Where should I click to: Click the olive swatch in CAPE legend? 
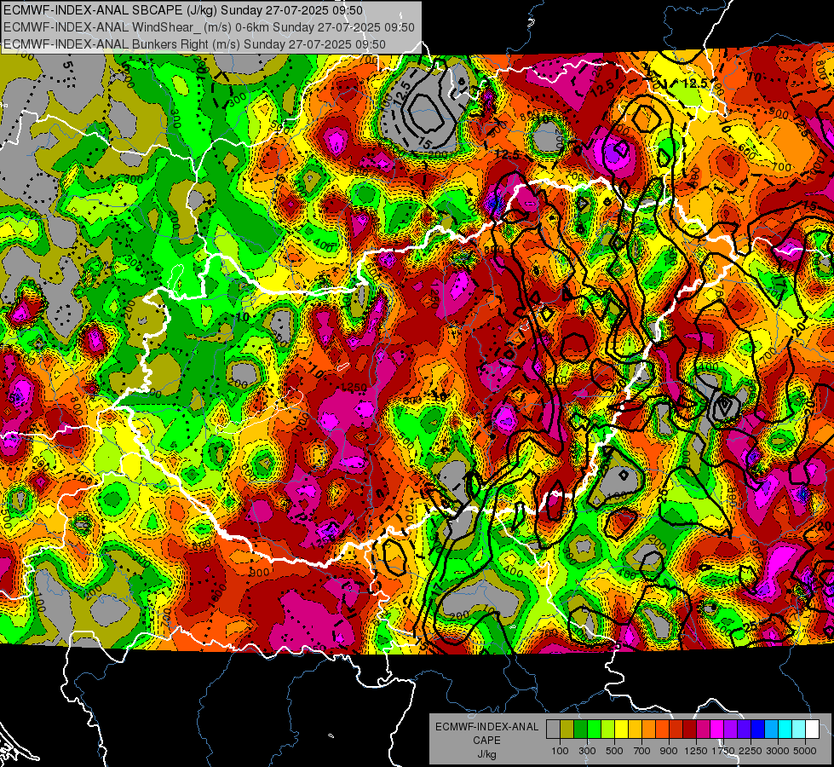point(567,730)
